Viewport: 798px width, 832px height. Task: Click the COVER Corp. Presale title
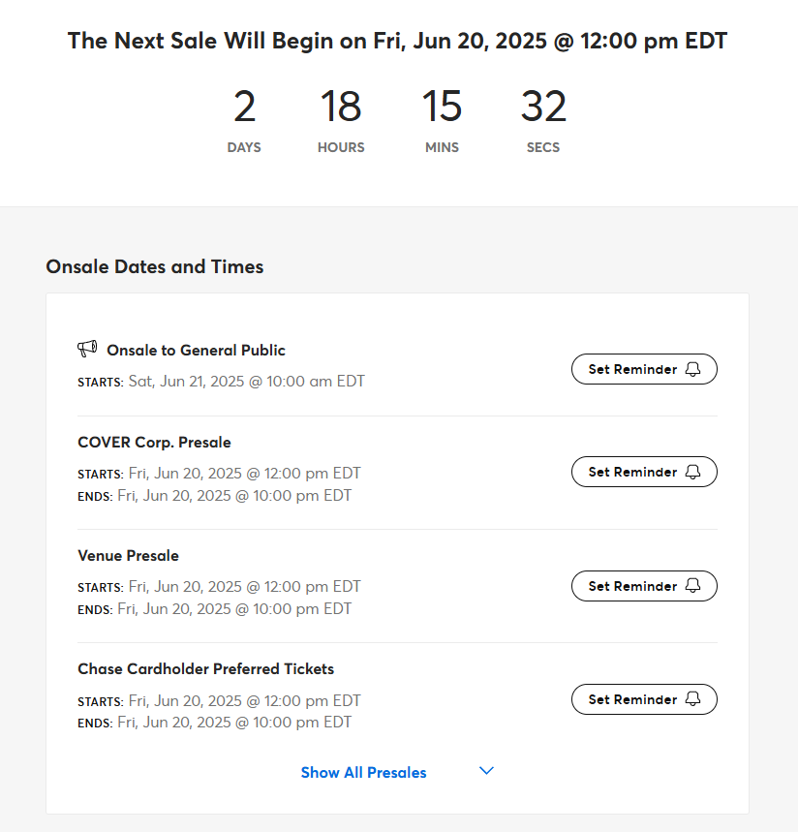point(154,443)
